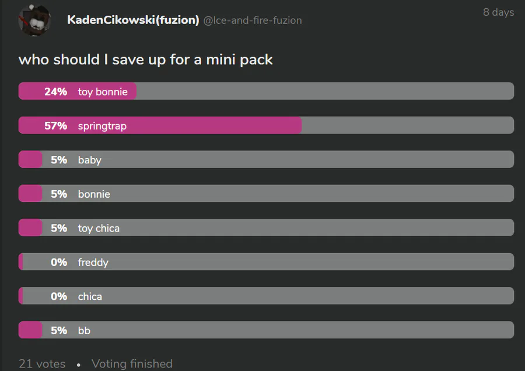Choose the baby poll bar
Viewport: 525px width, 371px height.
pyautogui.click(x=266, y=159)
